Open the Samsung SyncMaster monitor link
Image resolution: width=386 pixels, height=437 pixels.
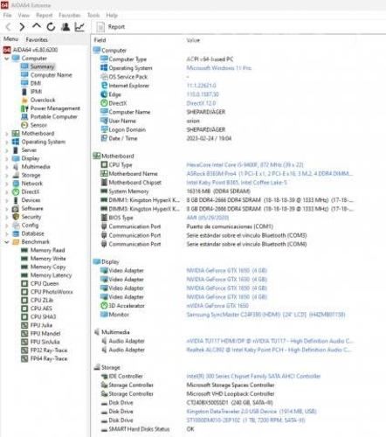click(265, 315)
